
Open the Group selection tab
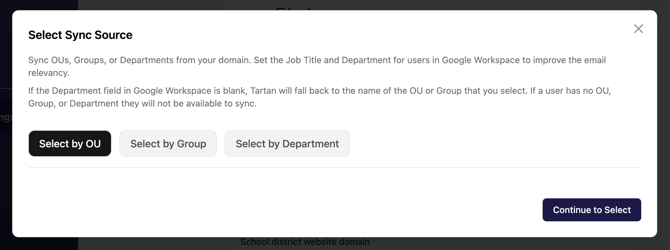point(168,143)
